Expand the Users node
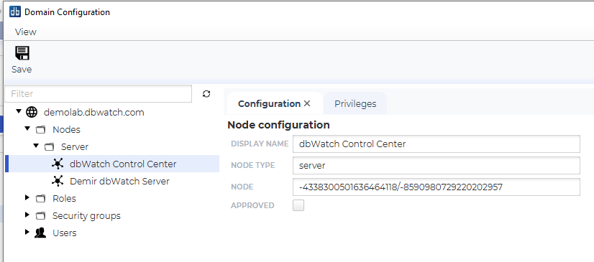The width and height of the screenshot is (594, 262). point(27,232)
